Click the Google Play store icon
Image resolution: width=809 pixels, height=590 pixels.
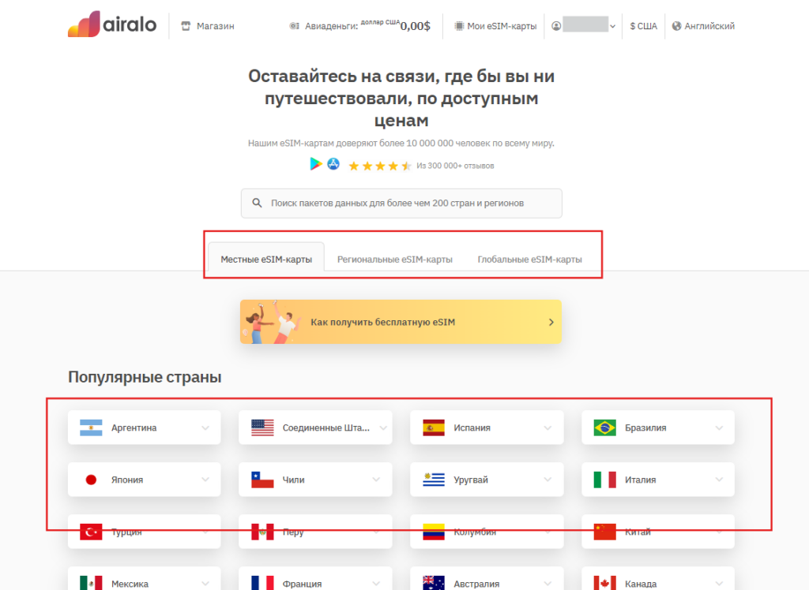(316, 164)
